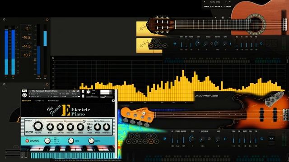Viewport: 289px width, 162px height.
Task: Click the Kontakt headphone logo icon
Action: [24, 95]
